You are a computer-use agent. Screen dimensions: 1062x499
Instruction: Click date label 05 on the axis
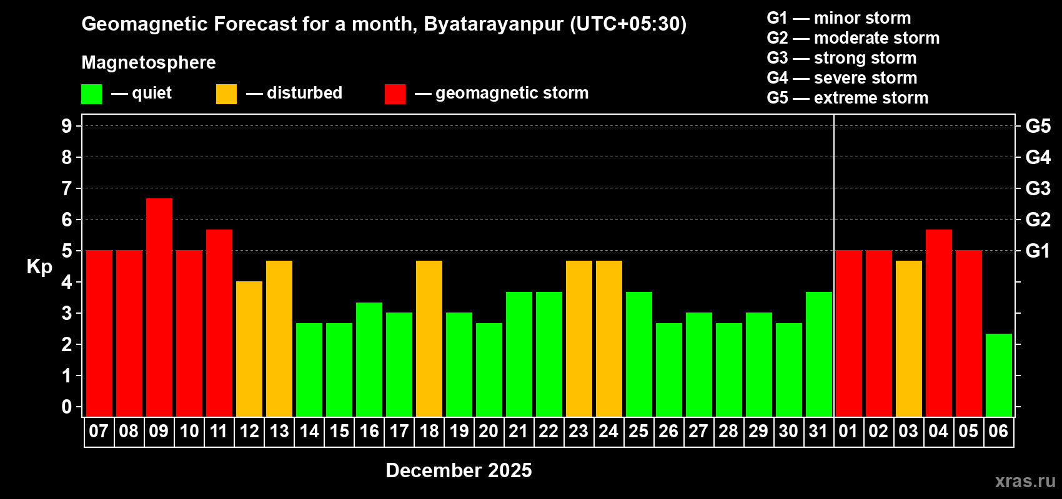(x=968, y=431)
